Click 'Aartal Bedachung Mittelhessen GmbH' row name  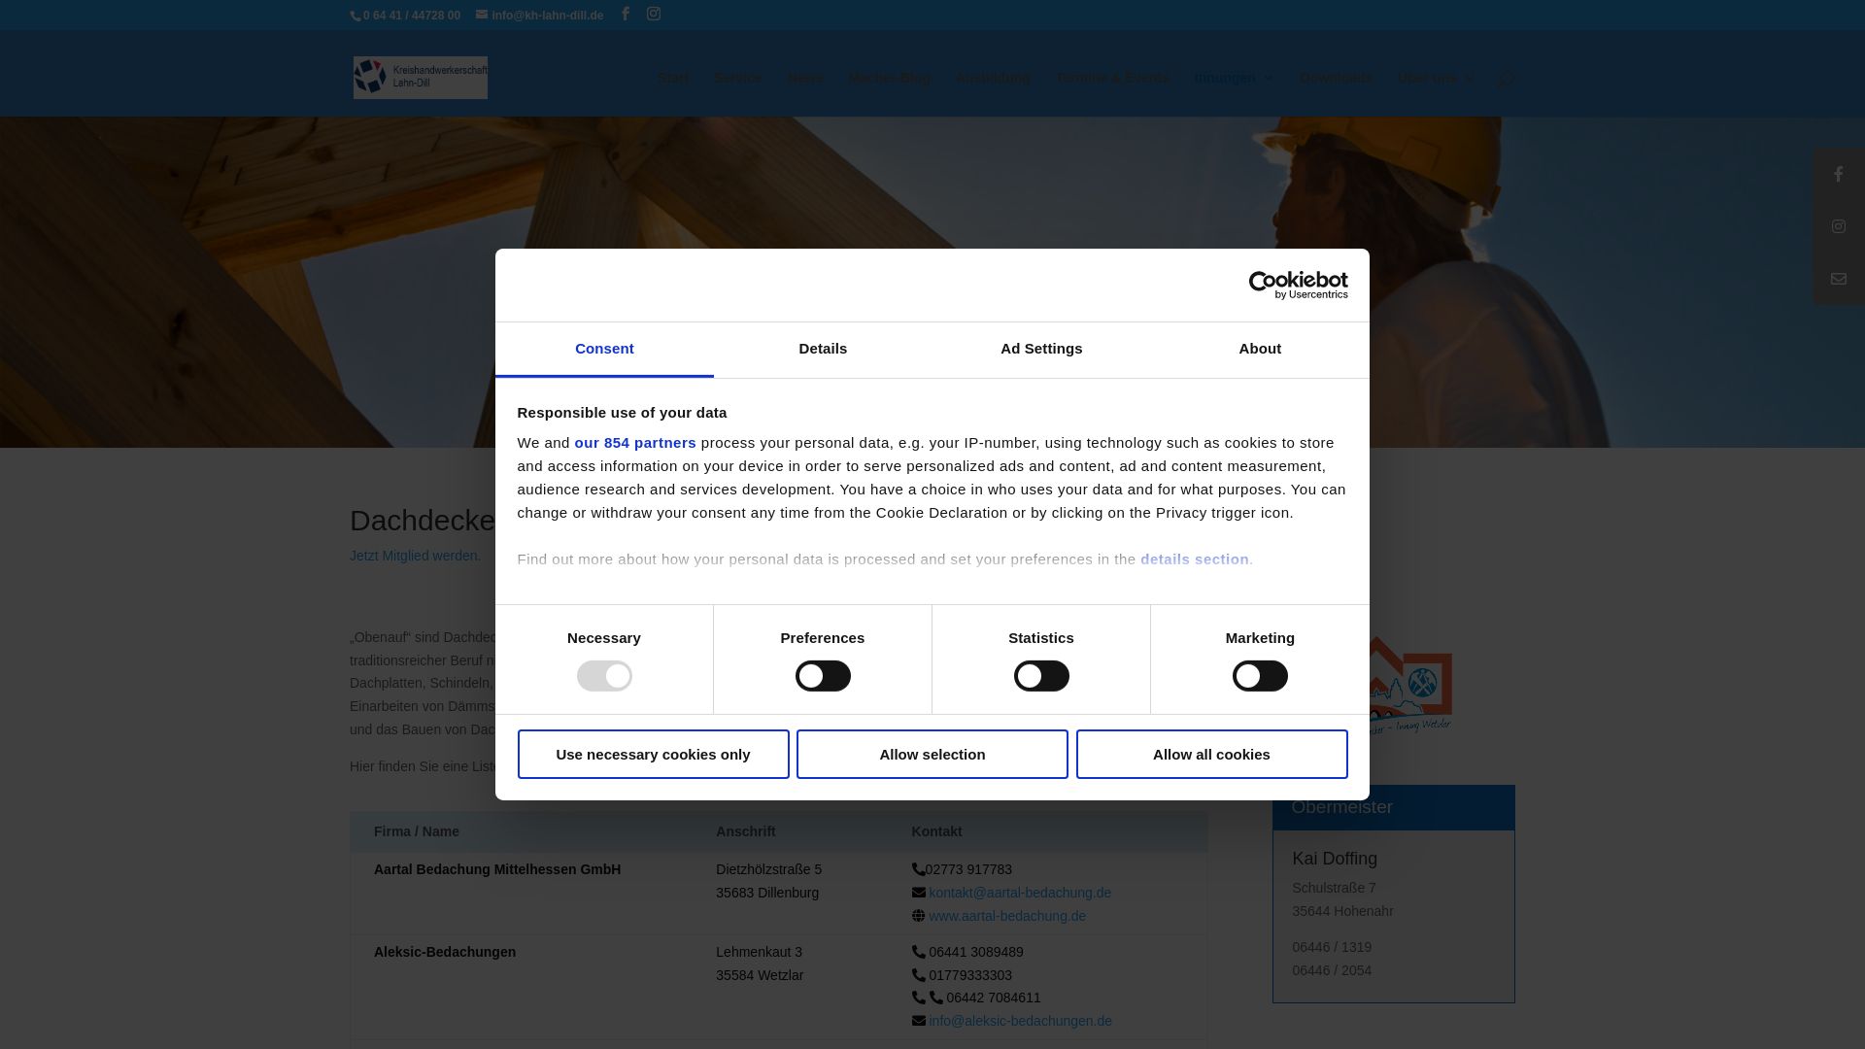point(497,869)
